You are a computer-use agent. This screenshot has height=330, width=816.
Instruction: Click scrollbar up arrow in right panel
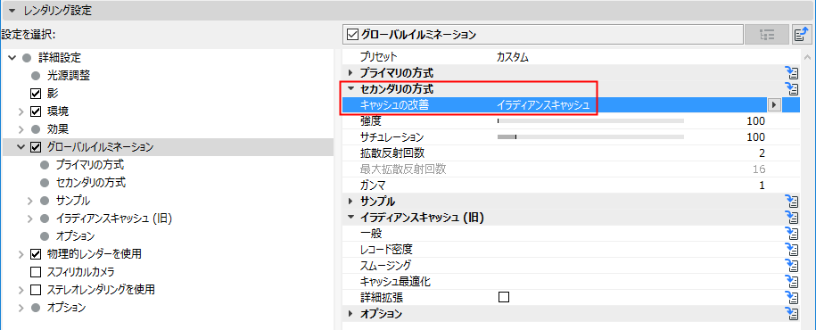(807, 57)
